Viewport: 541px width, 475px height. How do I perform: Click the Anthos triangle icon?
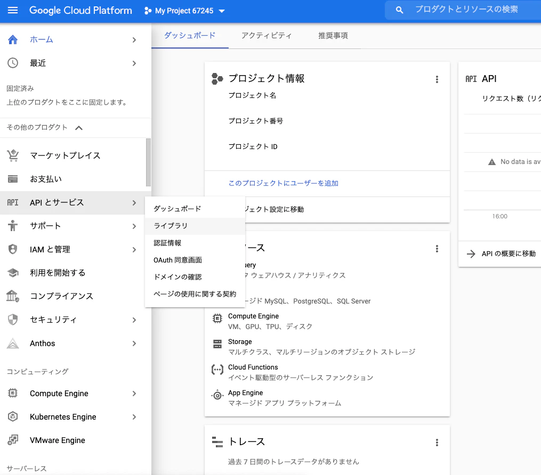(x=13, y=343)
